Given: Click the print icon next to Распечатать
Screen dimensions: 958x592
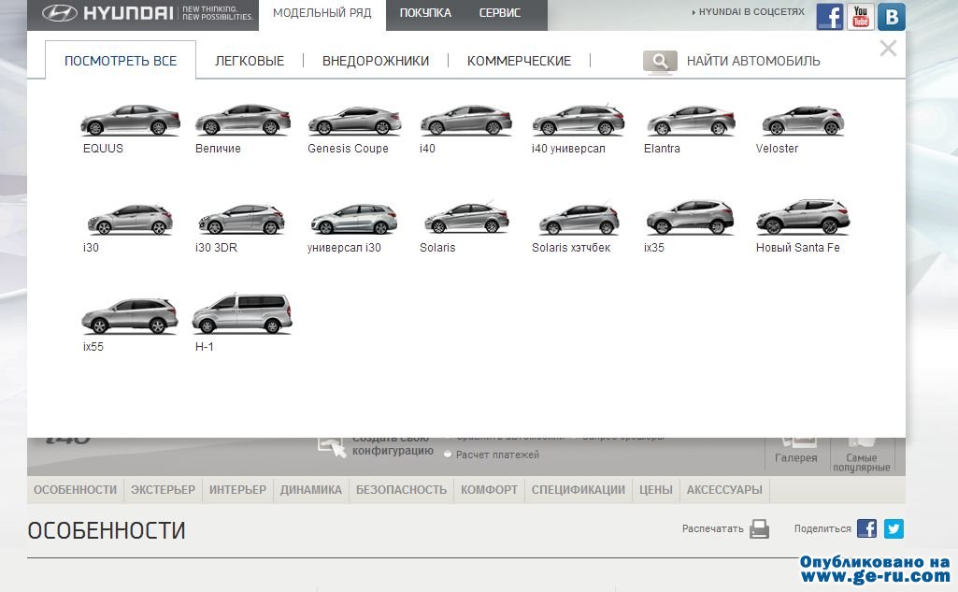Looking at the screenshot, I should 759,529.
